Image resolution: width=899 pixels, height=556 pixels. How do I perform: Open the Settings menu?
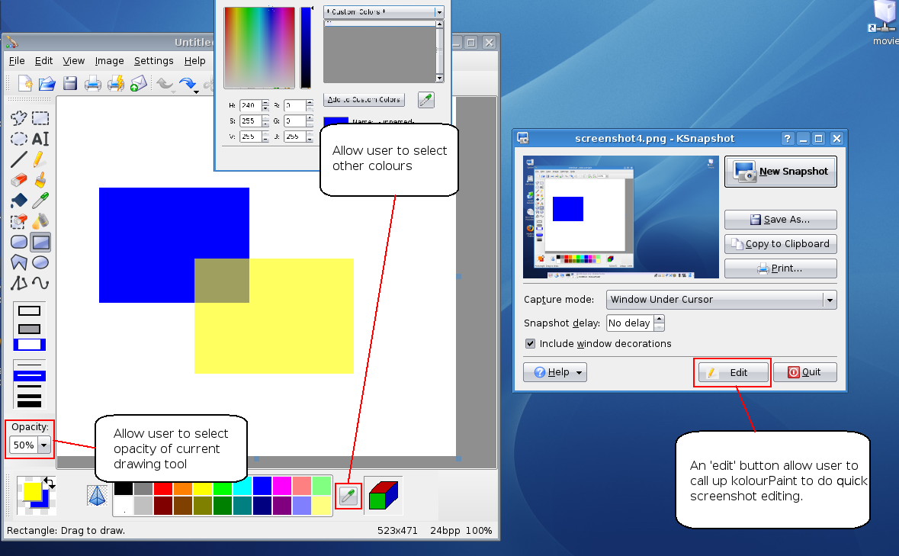coord(154,61)
